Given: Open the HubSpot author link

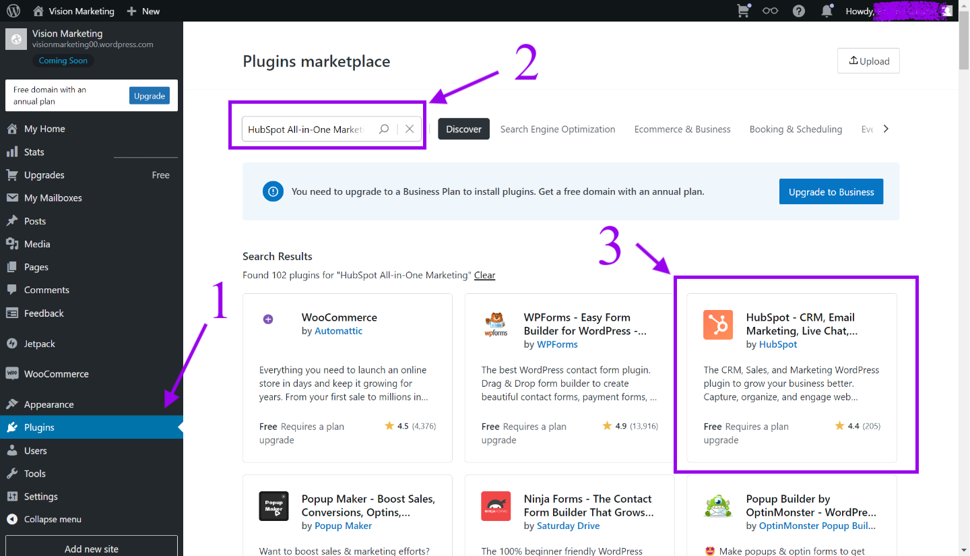Looking at the screenshot, I should click(x=778, y=344).
